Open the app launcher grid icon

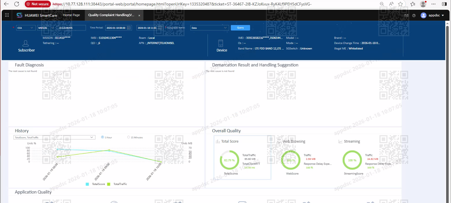pos(7,15)
